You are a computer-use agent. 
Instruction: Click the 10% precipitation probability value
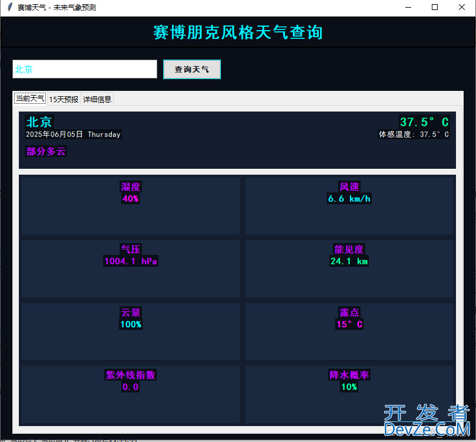[x=349, y=387]
